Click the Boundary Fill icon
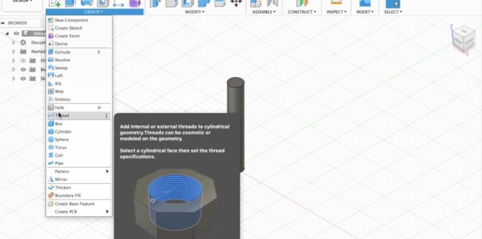482x239 pixels. click(51, 195)
